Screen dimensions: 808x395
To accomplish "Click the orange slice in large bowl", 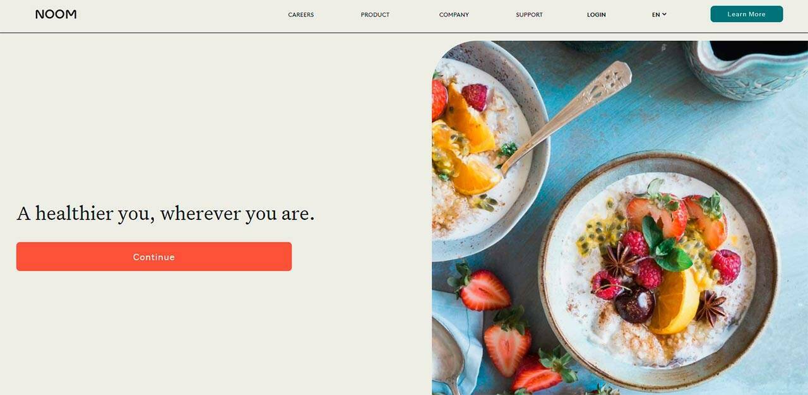I will (x=675, y=302).
